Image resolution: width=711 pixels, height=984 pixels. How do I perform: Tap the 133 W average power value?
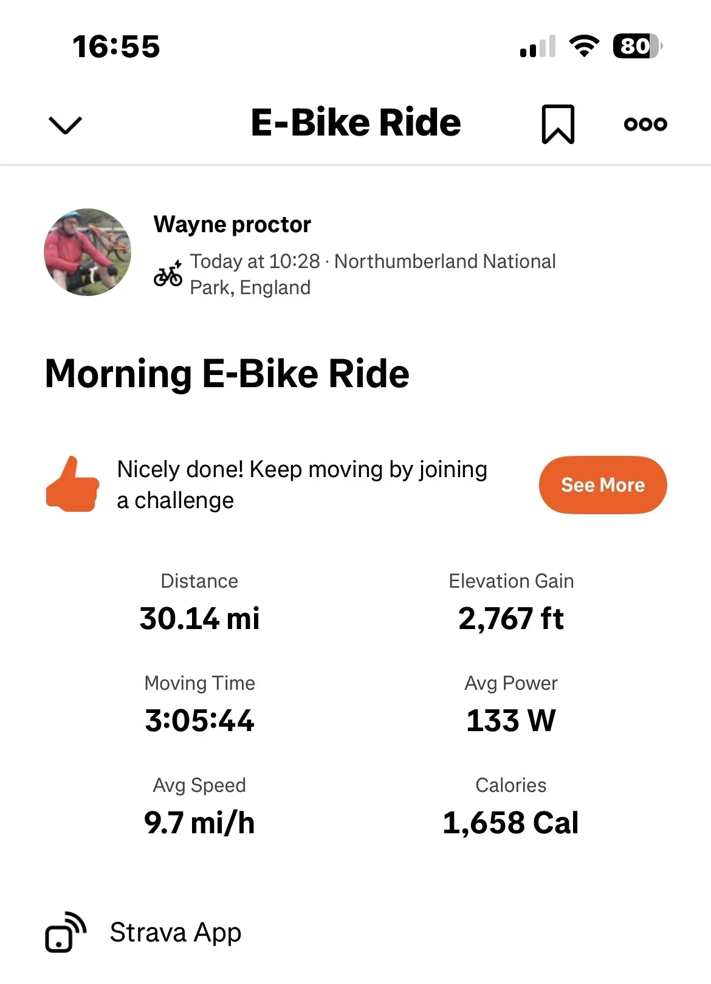click(511, 721)
